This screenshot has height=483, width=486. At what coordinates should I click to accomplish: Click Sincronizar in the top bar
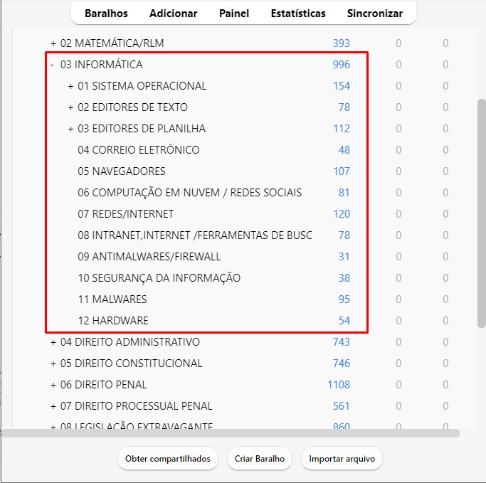[x=374, y=14]
